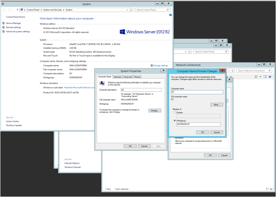Click OK in the adapter properties dialog
Viewport: 276px width, 197px height.
point(210,155)
